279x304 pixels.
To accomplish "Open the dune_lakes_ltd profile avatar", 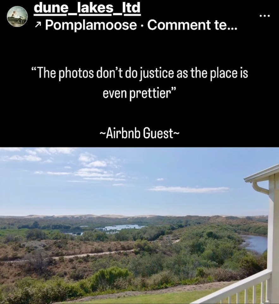I will click(x=17, y=16).
